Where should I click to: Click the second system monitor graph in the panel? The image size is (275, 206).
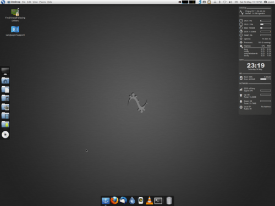pyautogui.click(x=193, y=2)
